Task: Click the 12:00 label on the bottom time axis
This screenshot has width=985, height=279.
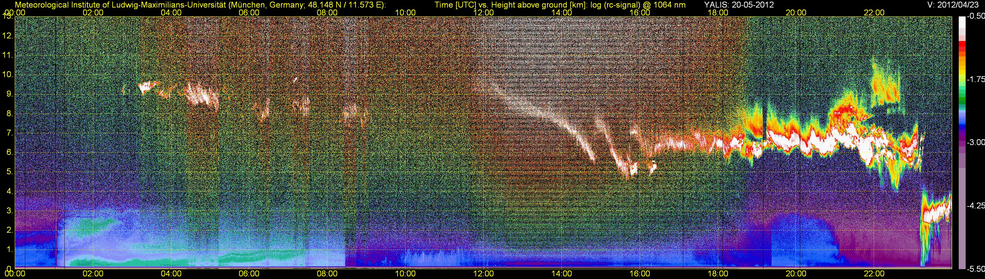Action: point(483,274)
